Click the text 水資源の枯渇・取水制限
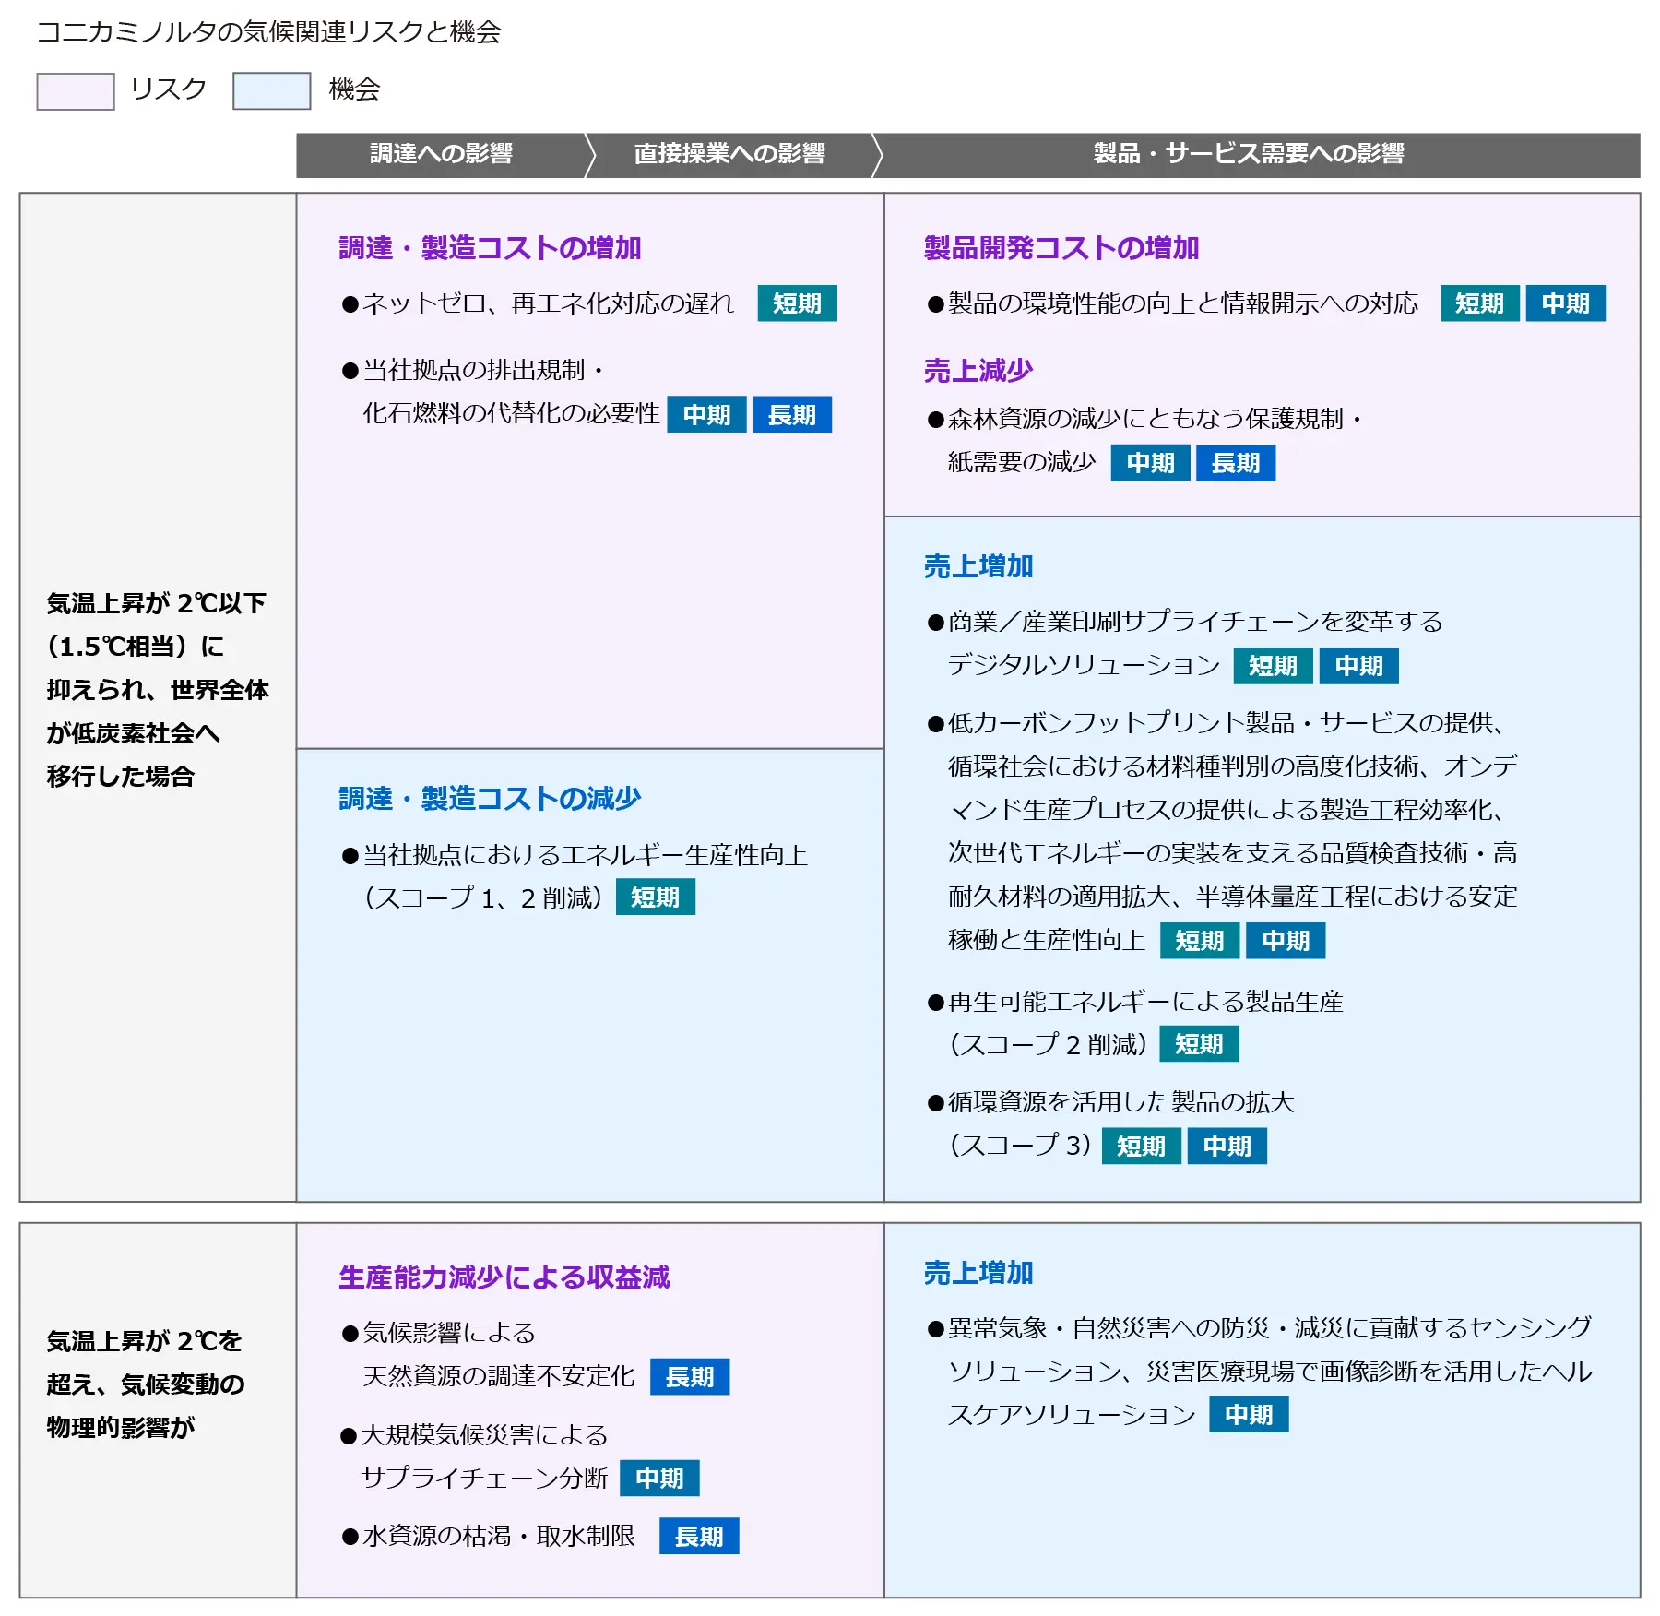This screenshot has width=1660, height=1616. click(x=499, y=1537)
